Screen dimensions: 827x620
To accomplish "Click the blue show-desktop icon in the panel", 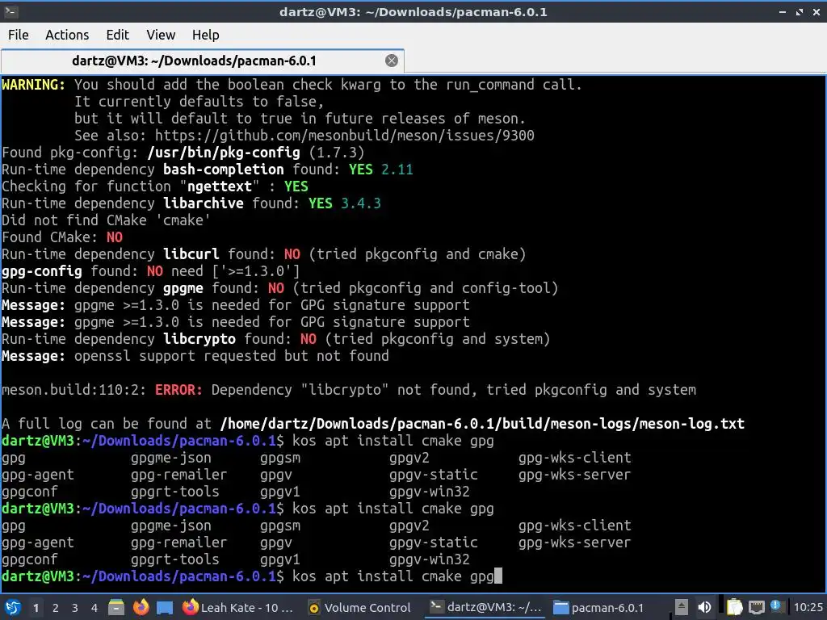I will point(165,608).
